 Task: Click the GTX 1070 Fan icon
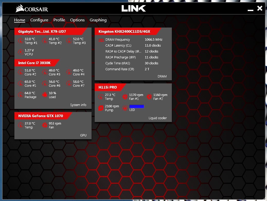click(x=45, y=125)
